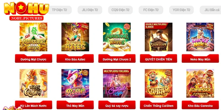Click the NOHU logo
The image size is (221, 110).
[27, 11]
